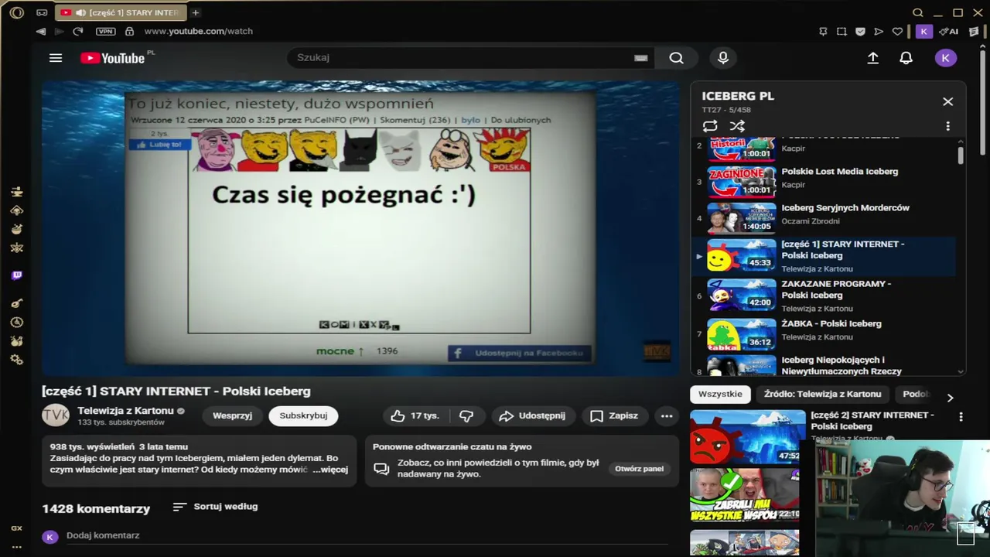This screenshot has width=990, height=557.
Task: Open the GX sidebar entry
Action: point(16,528)
